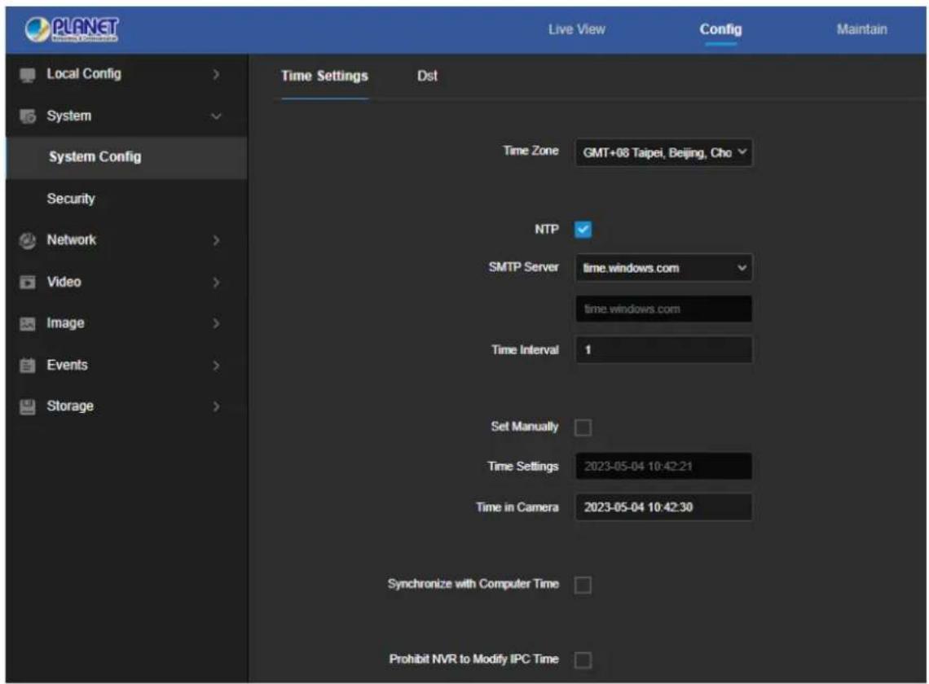Click the Events calendar icon
Viewport: 929px width, 684px height.
point(27,365)
